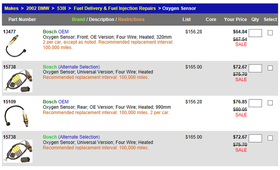Click the Restrictions header label
This screenshot has height=170, width=280.
tap(131, 19)
